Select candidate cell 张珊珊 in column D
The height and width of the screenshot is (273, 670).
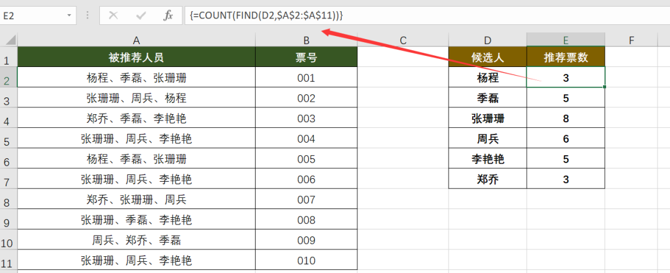[x=488, y=119]
